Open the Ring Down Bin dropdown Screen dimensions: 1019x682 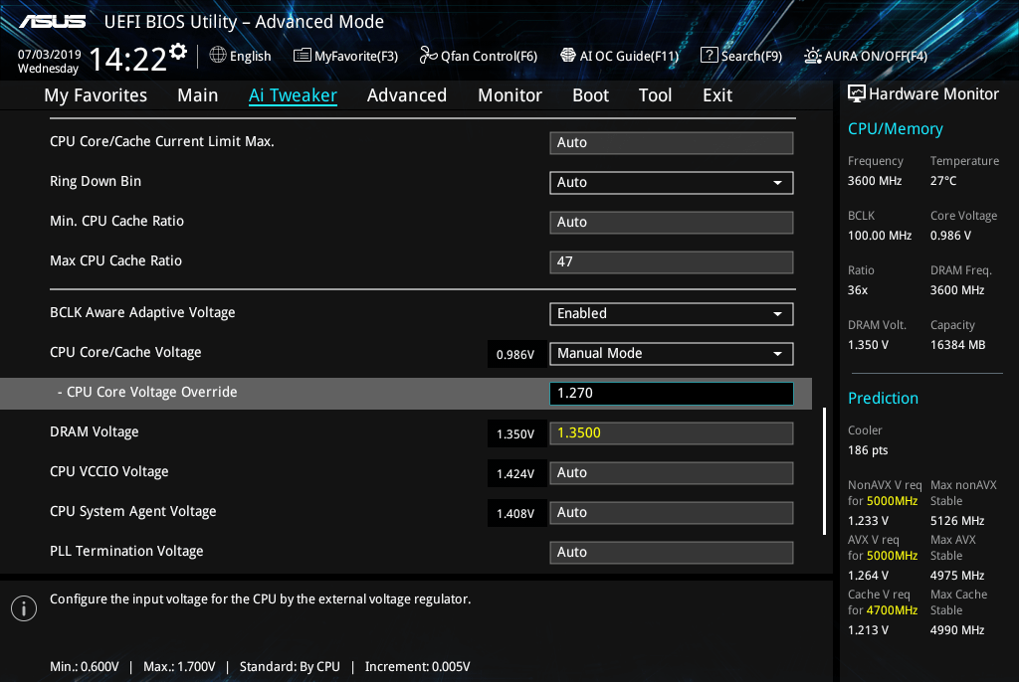672,183
